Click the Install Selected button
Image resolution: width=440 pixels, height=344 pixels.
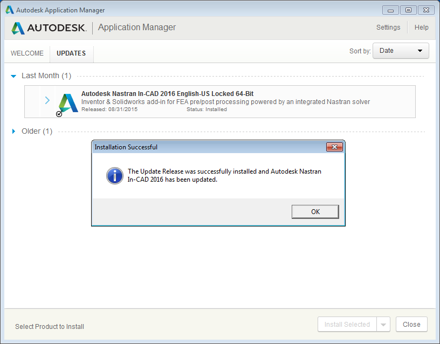point(347,325)
